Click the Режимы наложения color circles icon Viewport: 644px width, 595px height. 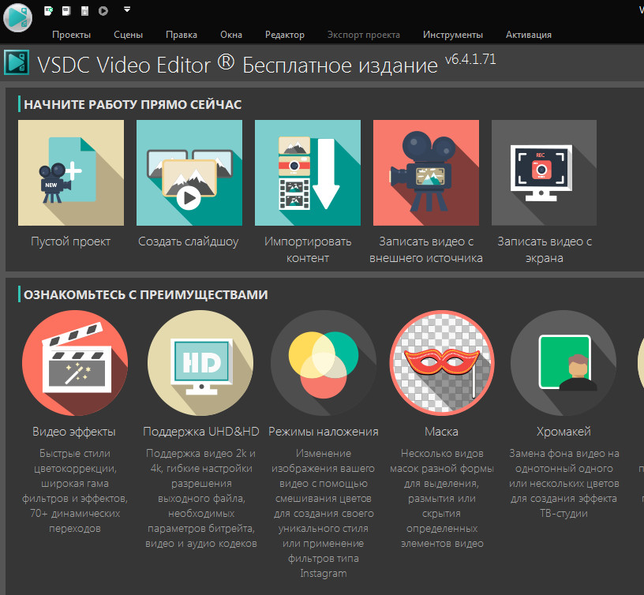tap(324, 363)
